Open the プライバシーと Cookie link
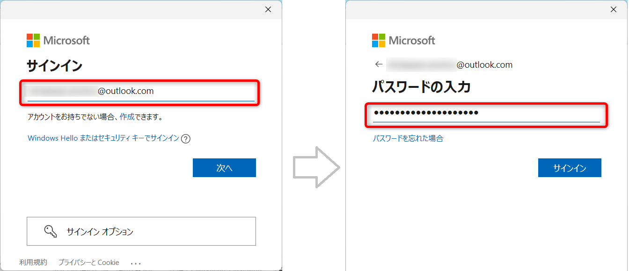Screen dimensions: 629x271 click(89, 263)
